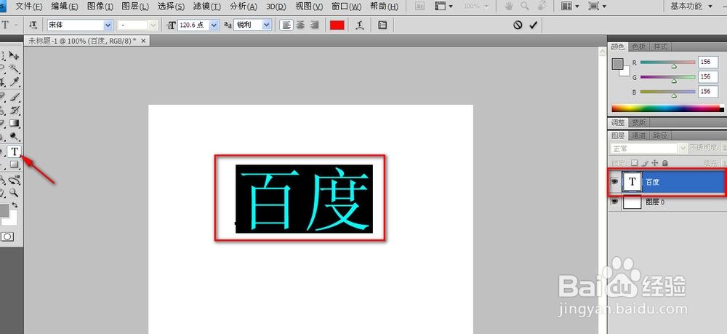Switch to the 蒙版 tab
Image resolution: width=727 pixels, height=334 pixels.
pyautogui.click(x=638, y=122)
